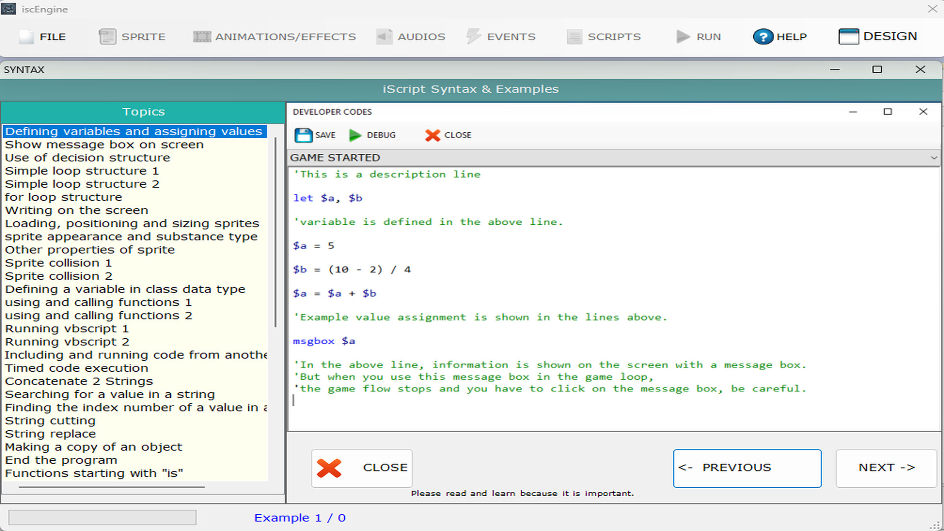
Task: Start debugging the script
Action: 372,135
